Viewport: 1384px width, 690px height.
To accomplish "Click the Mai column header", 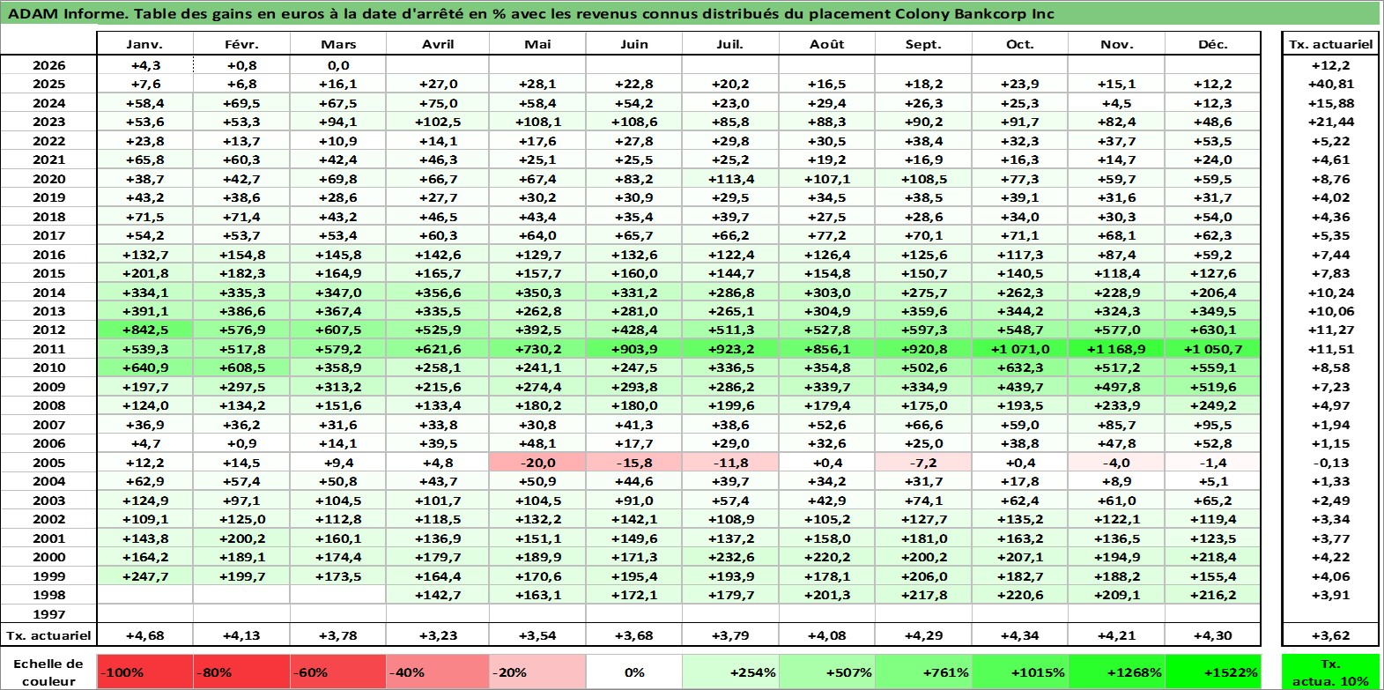I will click(x=537, y=44).
